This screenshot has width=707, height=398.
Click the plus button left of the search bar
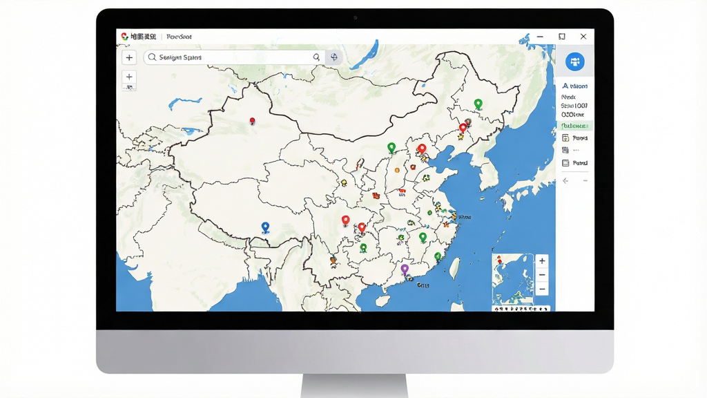tap(129, 57)
